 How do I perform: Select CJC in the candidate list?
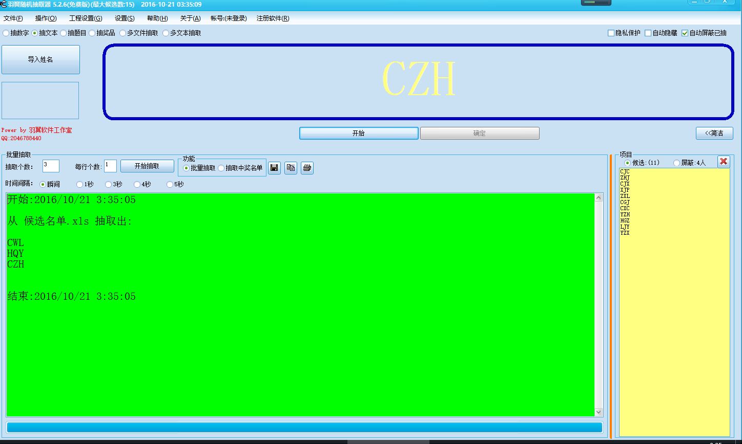pos(625,172)
